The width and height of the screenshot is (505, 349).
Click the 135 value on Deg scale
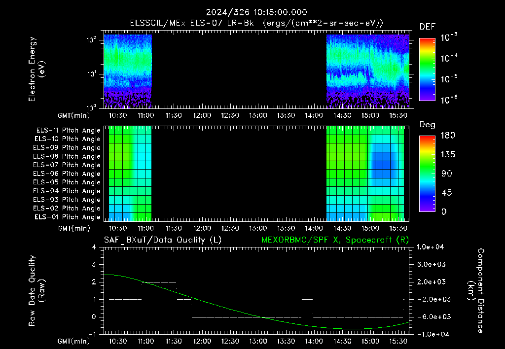click(x=448, y=155)
